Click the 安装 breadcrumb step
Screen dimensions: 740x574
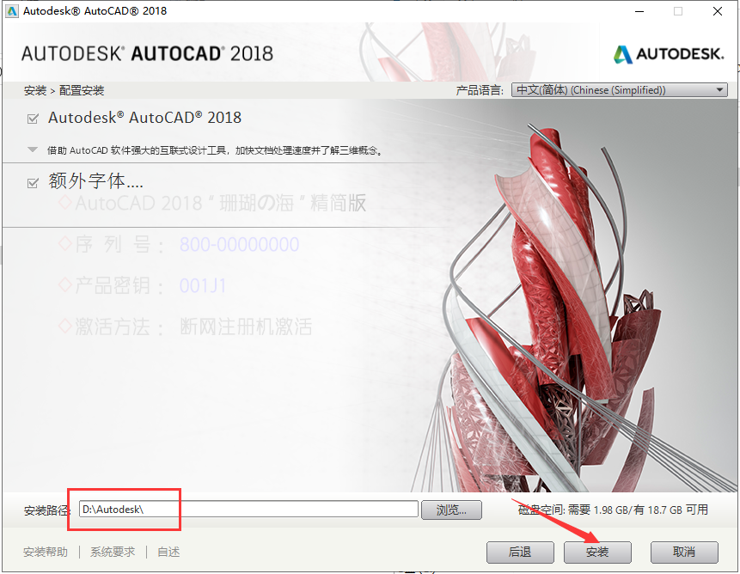tap(34, 90)
